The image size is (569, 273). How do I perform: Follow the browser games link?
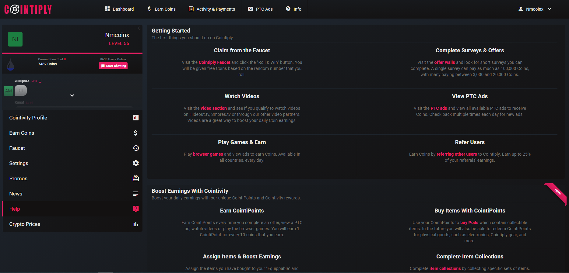tap(208, 154)
